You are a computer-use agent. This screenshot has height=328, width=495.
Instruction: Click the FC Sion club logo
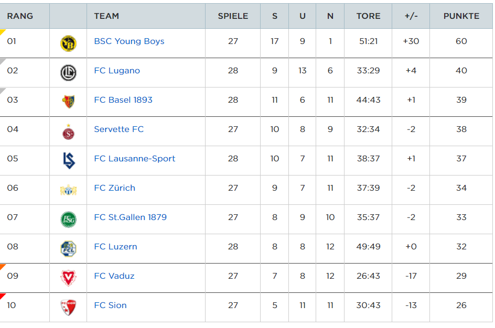tap(68, 307)
